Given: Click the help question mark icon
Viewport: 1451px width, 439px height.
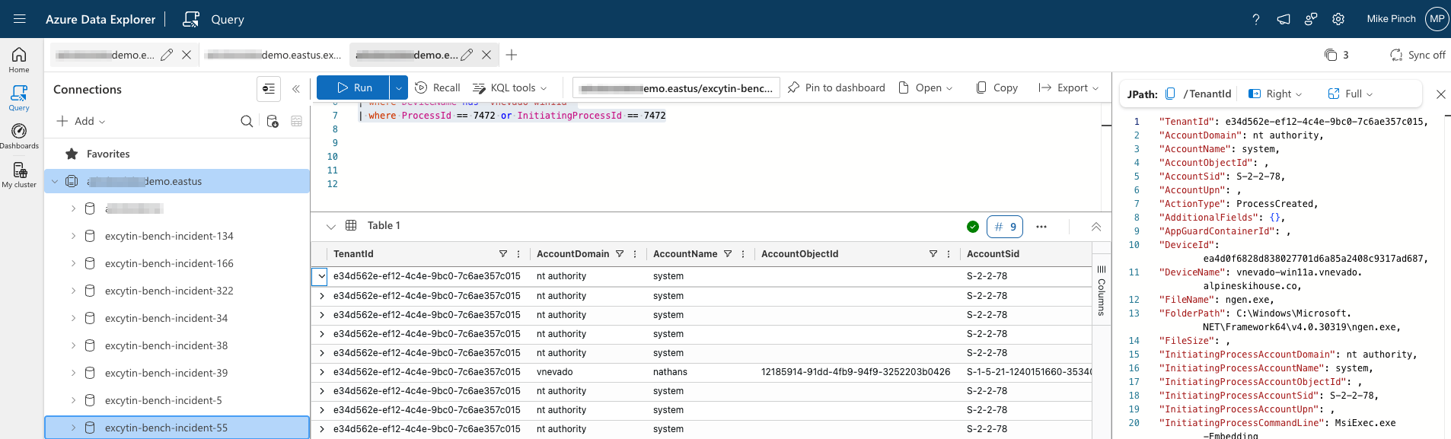Looking at the screenshot, I should (x=1256, y=19).
